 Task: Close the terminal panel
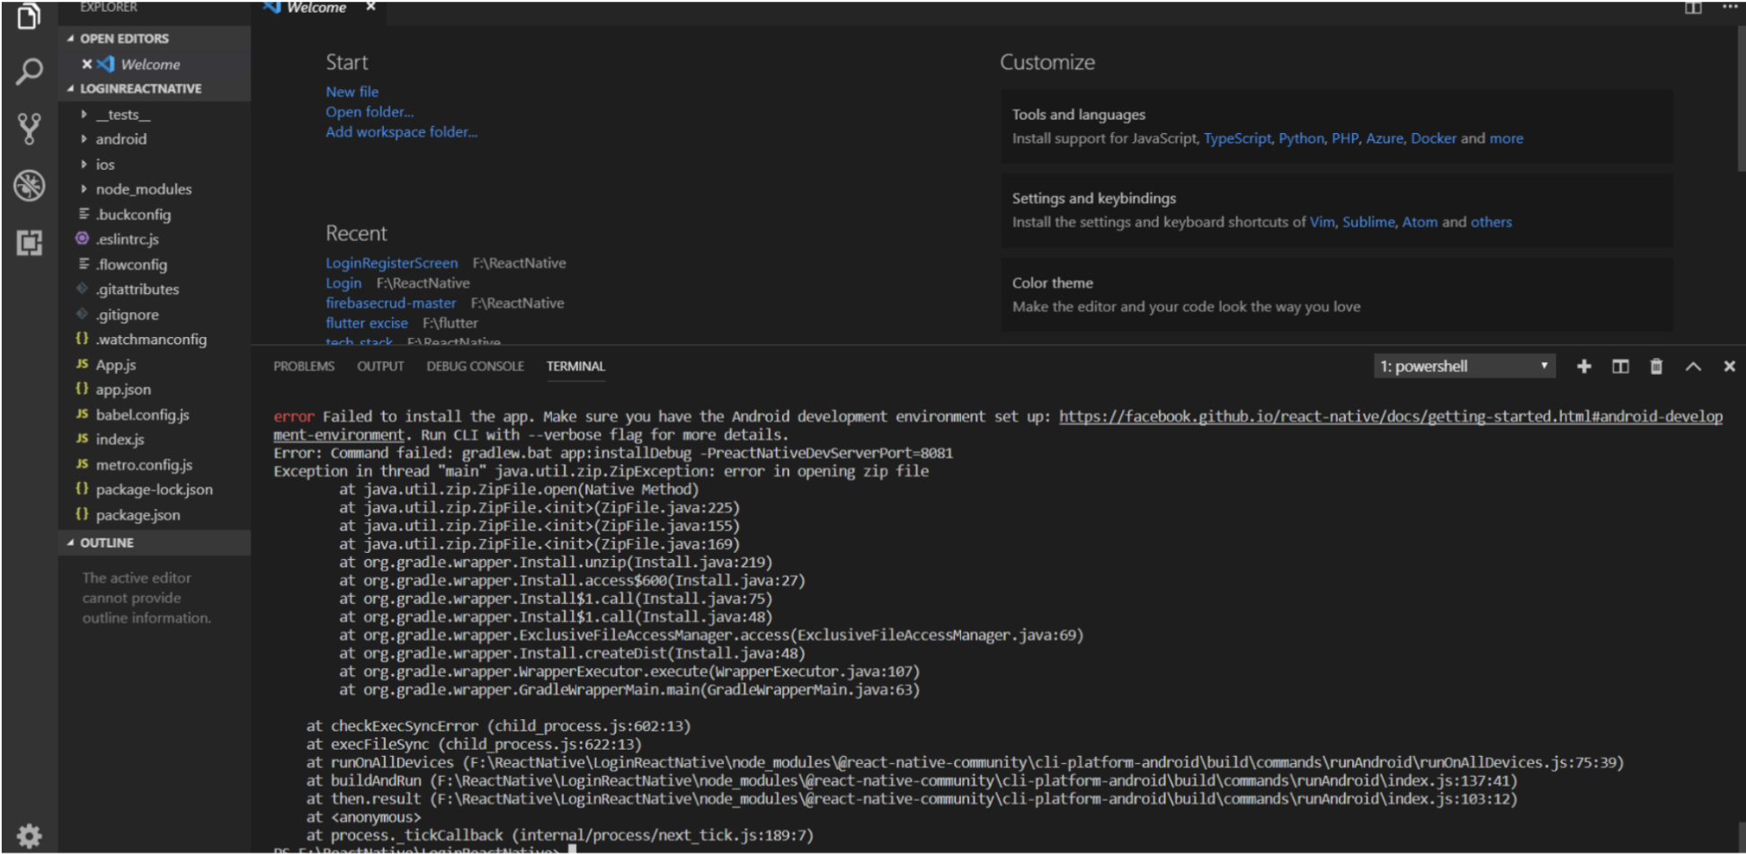(x=1729, y=367)
